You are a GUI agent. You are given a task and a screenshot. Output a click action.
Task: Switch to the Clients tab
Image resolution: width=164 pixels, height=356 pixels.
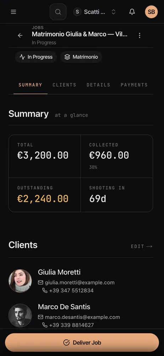(64, 85)
